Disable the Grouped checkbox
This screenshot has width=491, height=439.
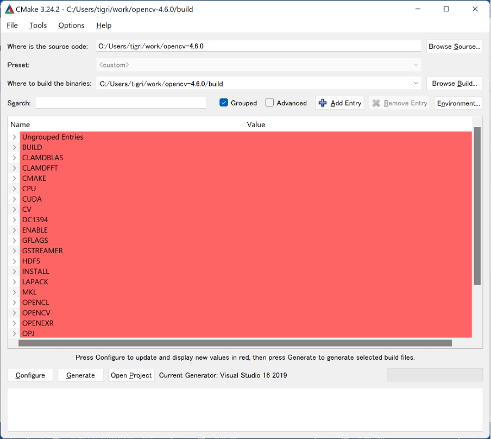click(224, 103)
